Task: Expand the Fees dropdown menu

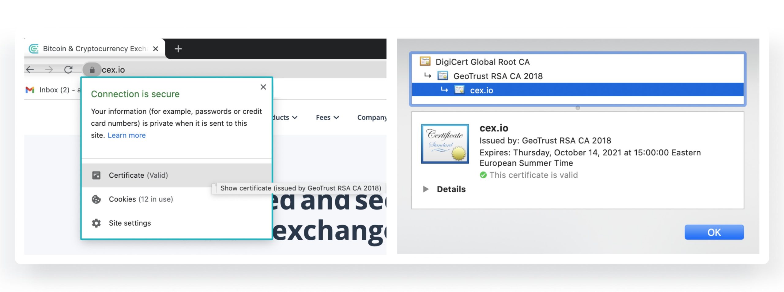Action: (327, 117)
